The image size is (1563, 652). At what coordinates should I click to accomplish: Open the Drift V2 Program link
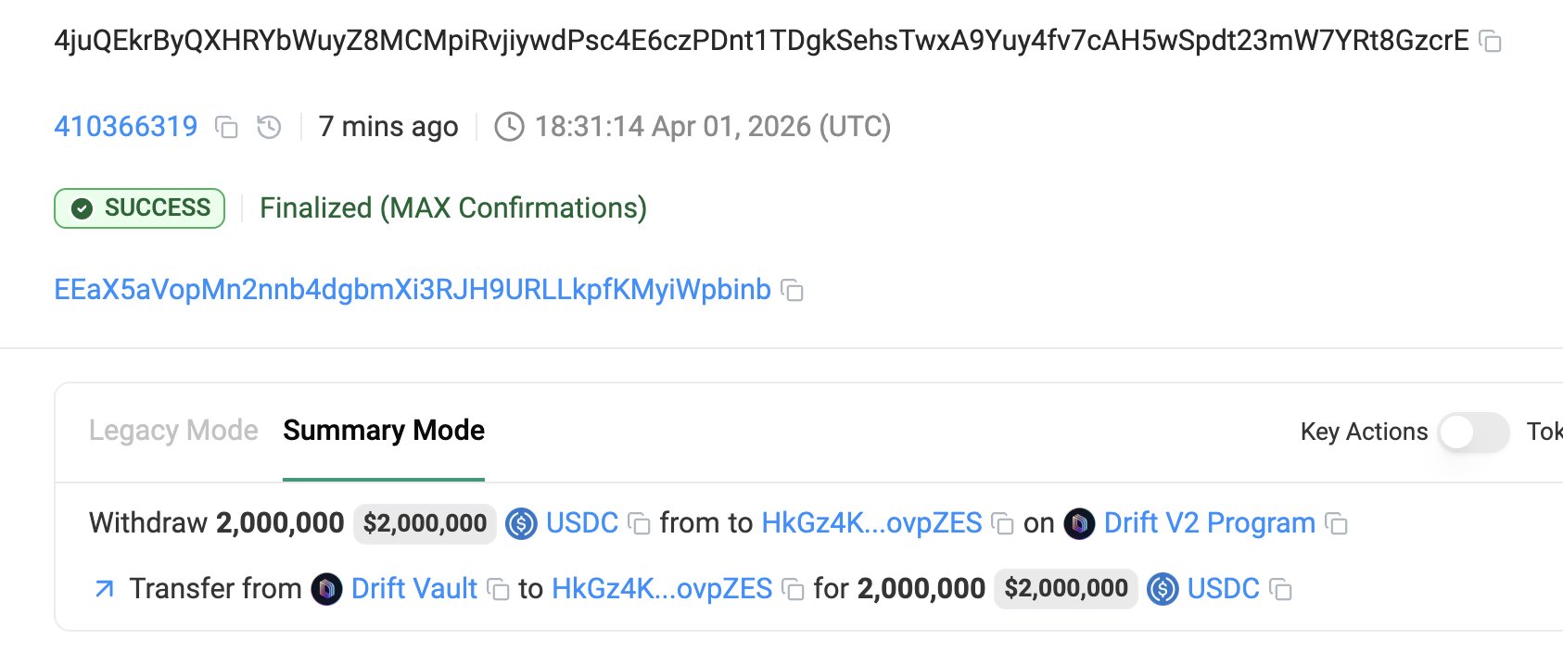tap(1209, 523)
